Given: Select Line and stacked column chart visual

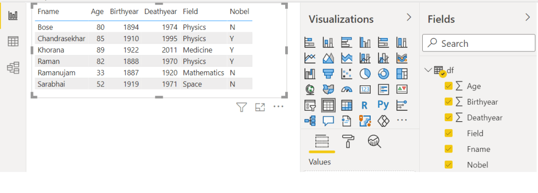Looking at the screenshot, I should [365, 58].
